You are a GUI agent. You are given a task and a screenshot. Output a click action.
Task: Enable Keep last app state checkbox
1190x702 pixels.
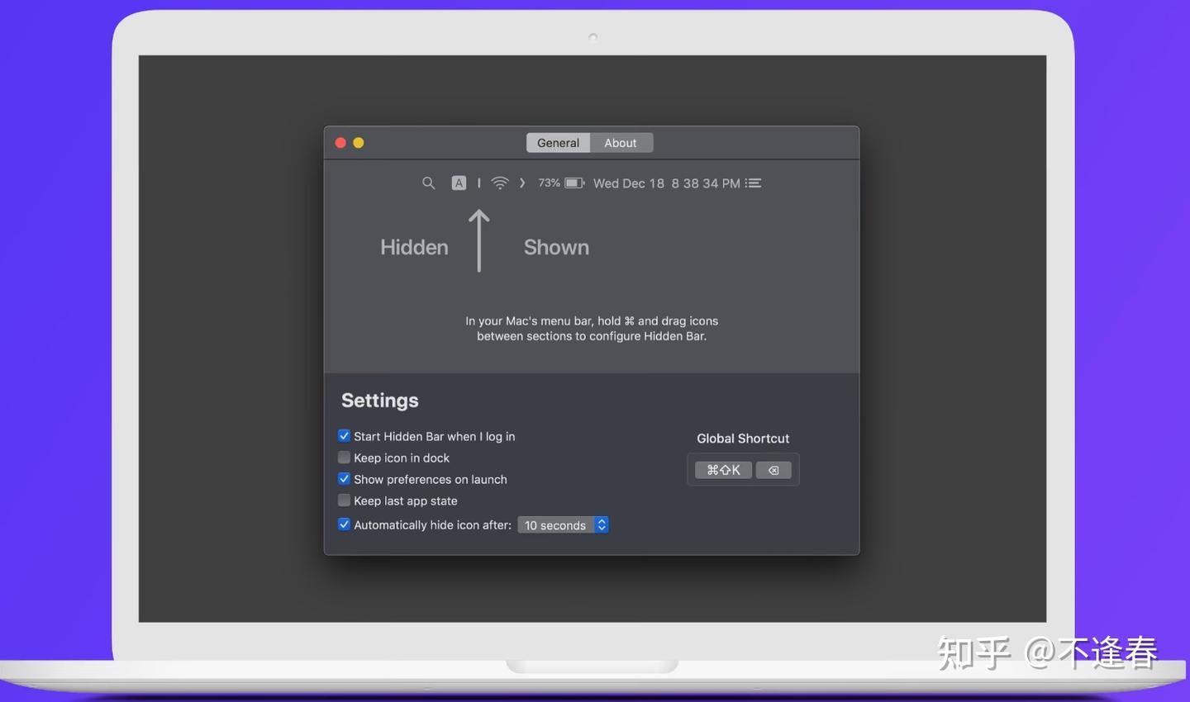click(x=344, y=500)
